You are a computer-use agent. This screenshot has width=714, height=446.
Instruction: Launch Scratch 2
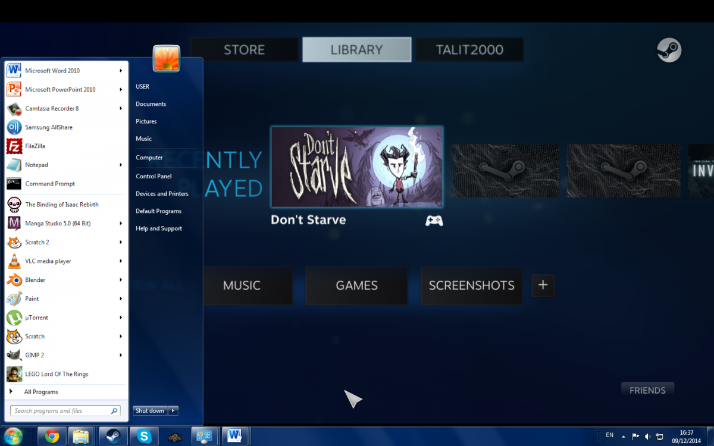65,242
